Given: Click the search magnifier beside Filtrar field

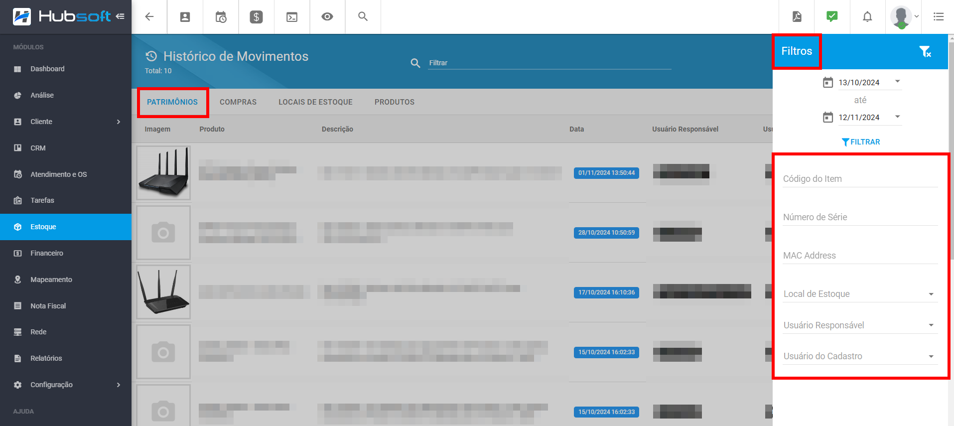Looking at the screenshot, I should 415,63.
